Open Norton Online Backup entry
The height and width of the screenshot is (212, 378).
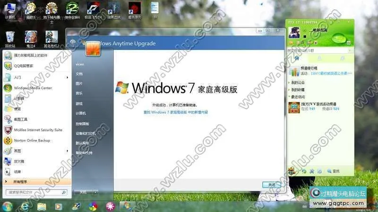click(x=36, y=140)
